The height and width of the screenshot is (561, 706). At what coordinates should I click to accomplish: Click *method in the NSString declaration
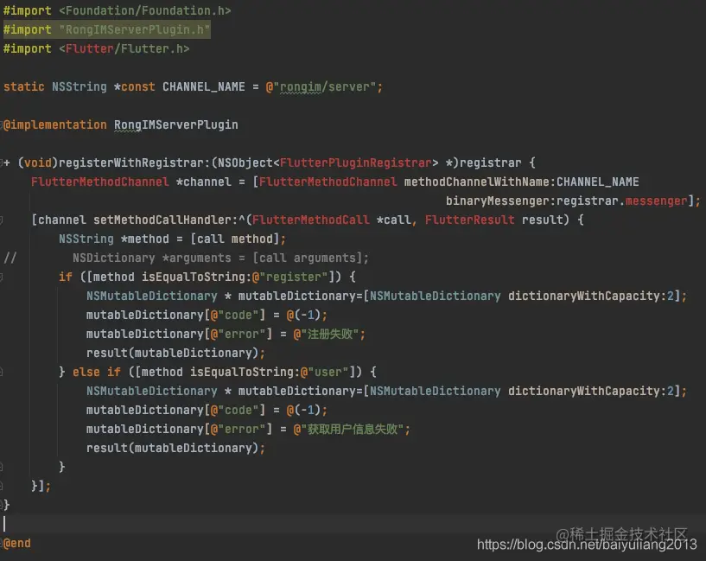point(144,239)
